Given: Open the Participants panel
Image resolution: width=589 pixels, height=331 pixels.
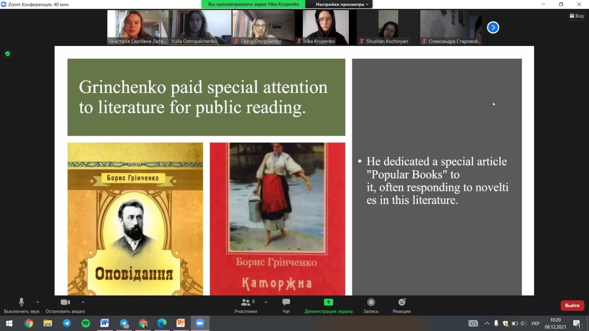Looking at the screenshot, I should 245,302.
